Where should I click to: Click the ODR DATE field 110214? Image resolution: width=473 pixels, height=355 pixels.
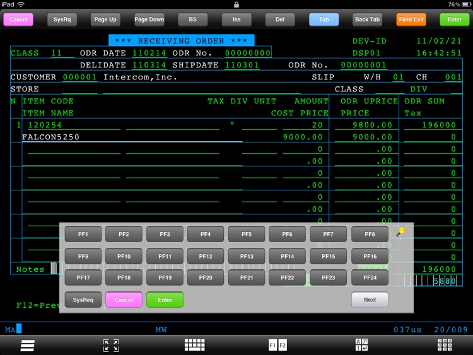149,53
